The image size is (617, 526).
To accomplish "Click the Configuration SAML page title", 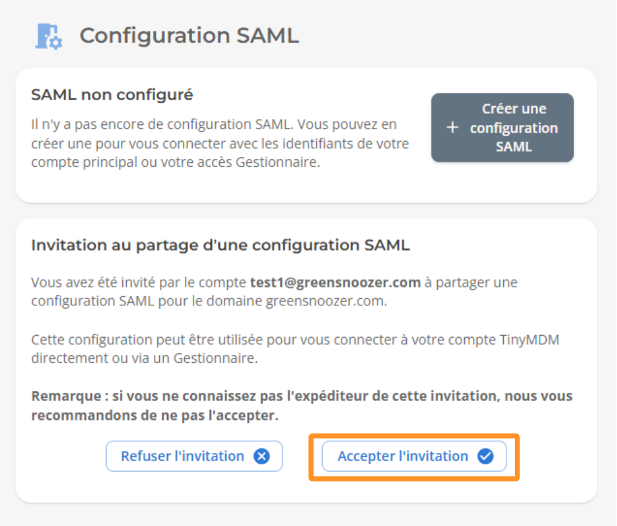I will click(189, 36).
